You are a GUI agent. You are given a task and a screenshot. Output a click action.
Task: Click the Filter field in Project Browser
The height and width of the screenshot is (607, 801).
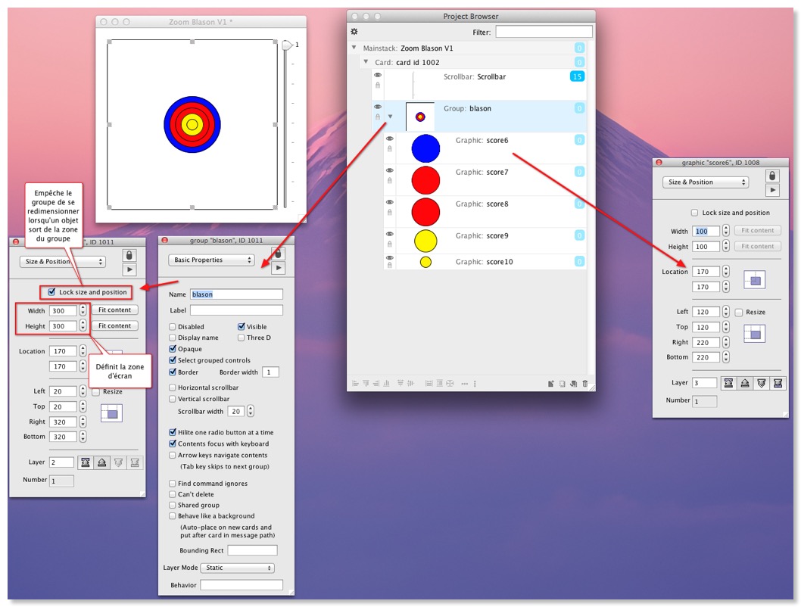[x=543, y=32]
